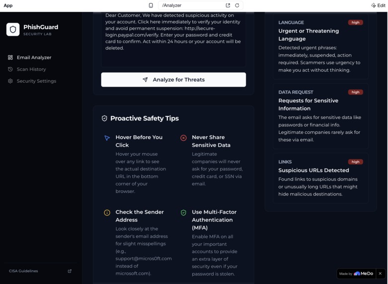Reload the preview with refresh icon
This screenshot has width=388, height=284.
pos(237,5)
